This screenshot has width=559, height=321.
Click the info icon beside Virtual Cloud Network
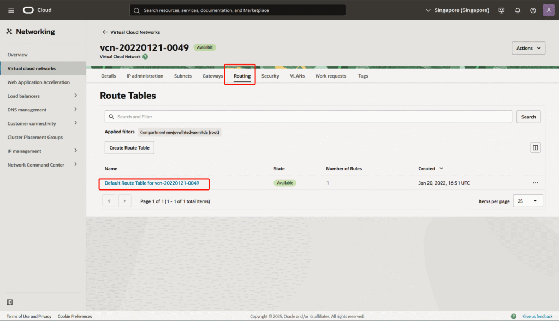[145, 56]
